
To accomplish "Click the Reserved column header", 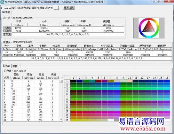I will (x=53, y=78).
